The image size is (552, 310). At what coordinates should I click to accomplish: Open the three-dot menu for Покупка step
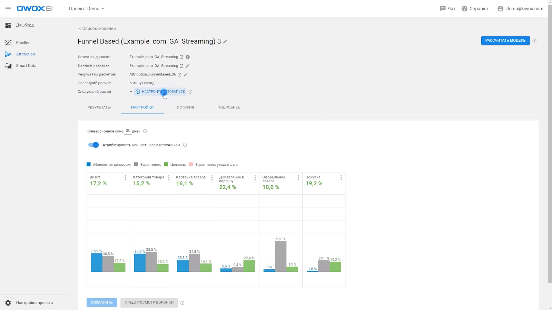pyautogui.click(x=341, y=178)
